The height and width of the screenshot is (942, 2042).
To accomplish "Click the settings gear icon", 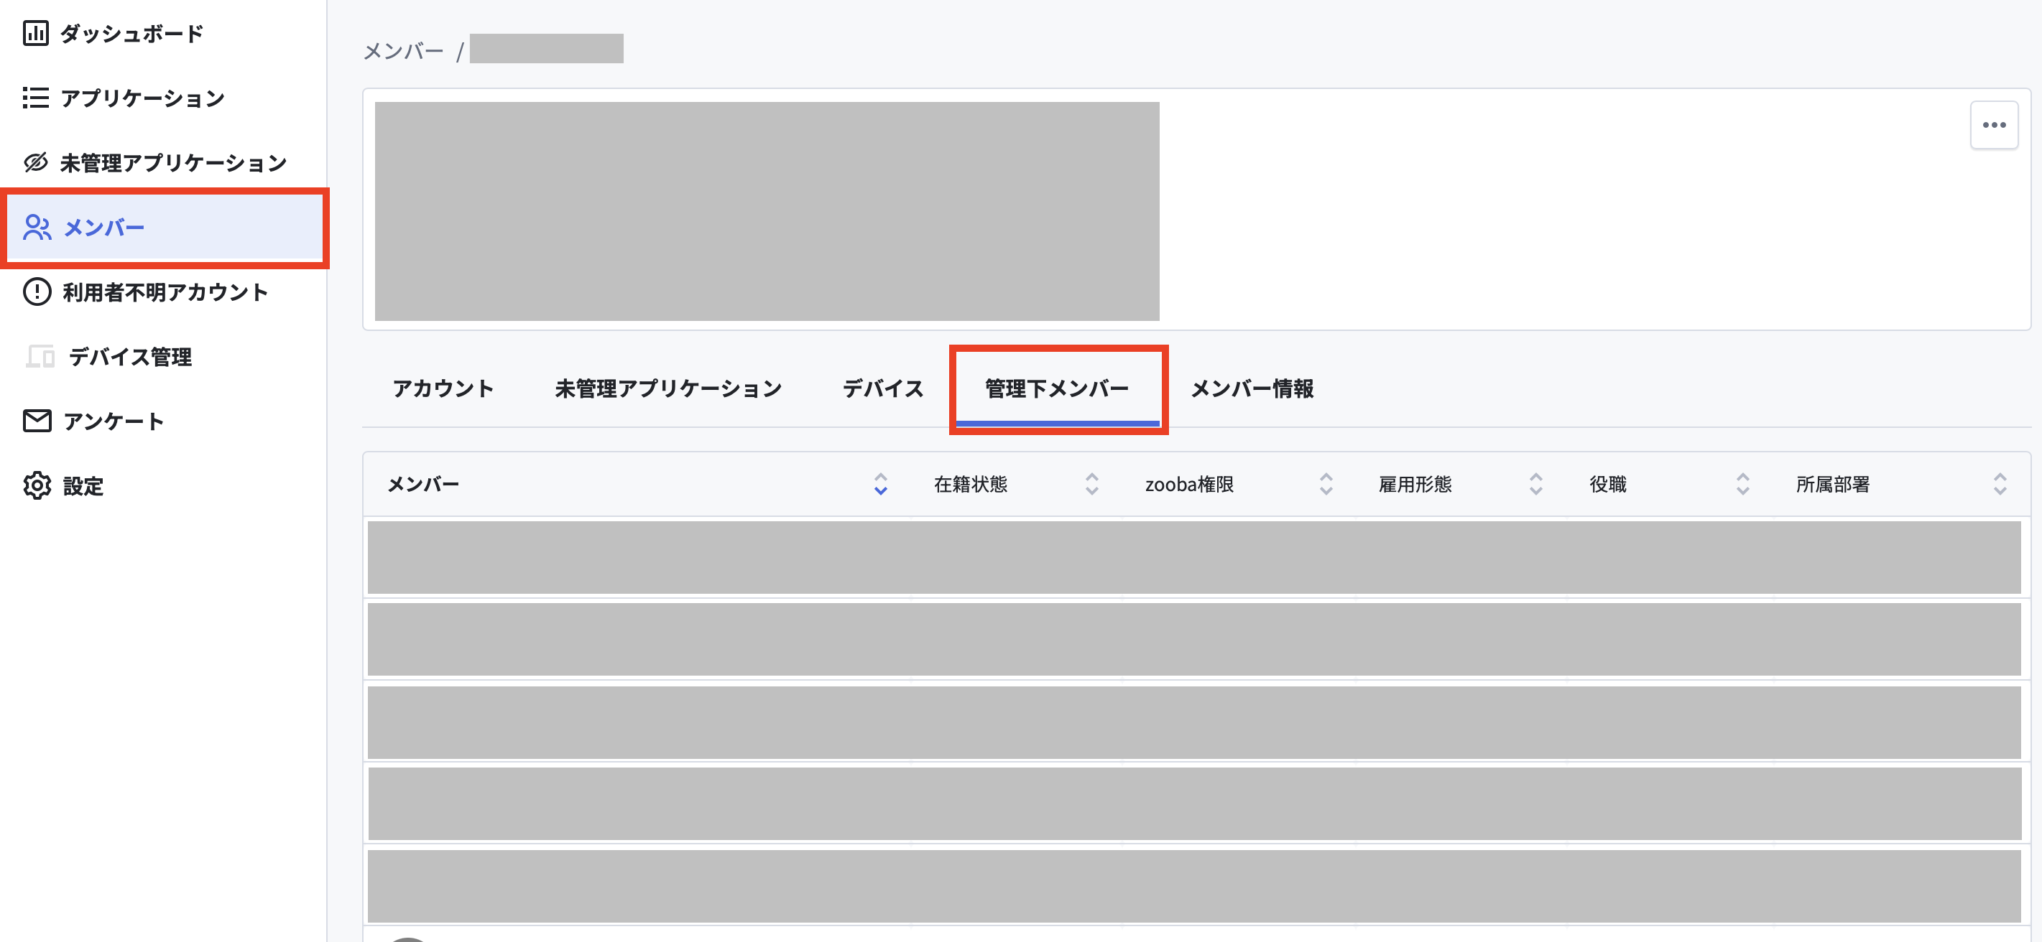I will point(37,485).
